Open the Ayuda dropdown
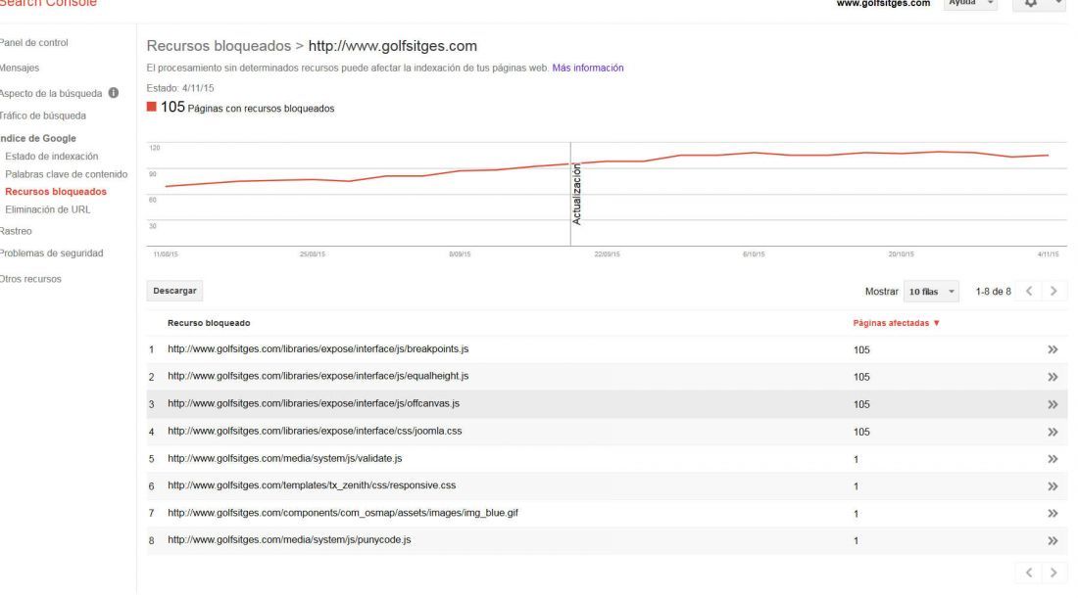The width and height of the screenshot is (1078, 598). click(970, 4)
